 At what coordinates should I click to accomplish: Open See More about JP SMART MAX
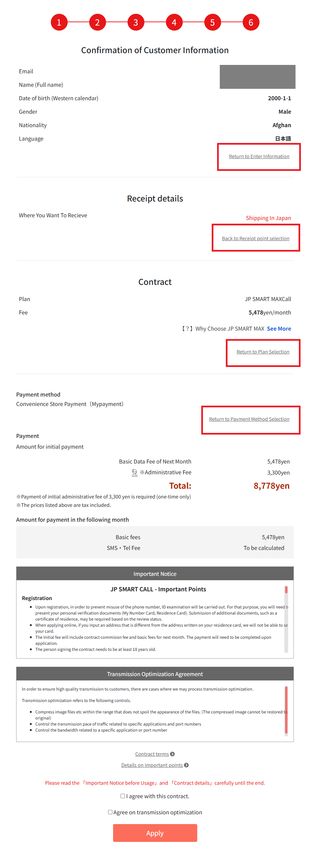tap(279, 329)
